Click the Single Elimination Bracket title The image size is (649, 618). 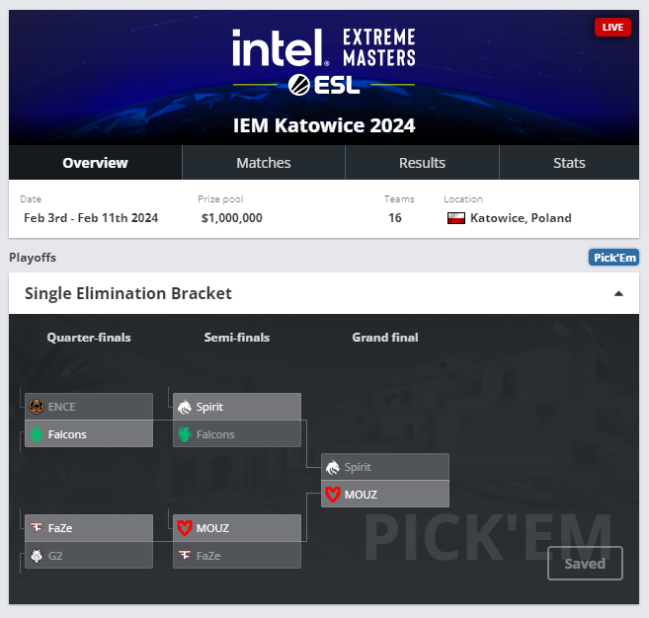[128, 293]
